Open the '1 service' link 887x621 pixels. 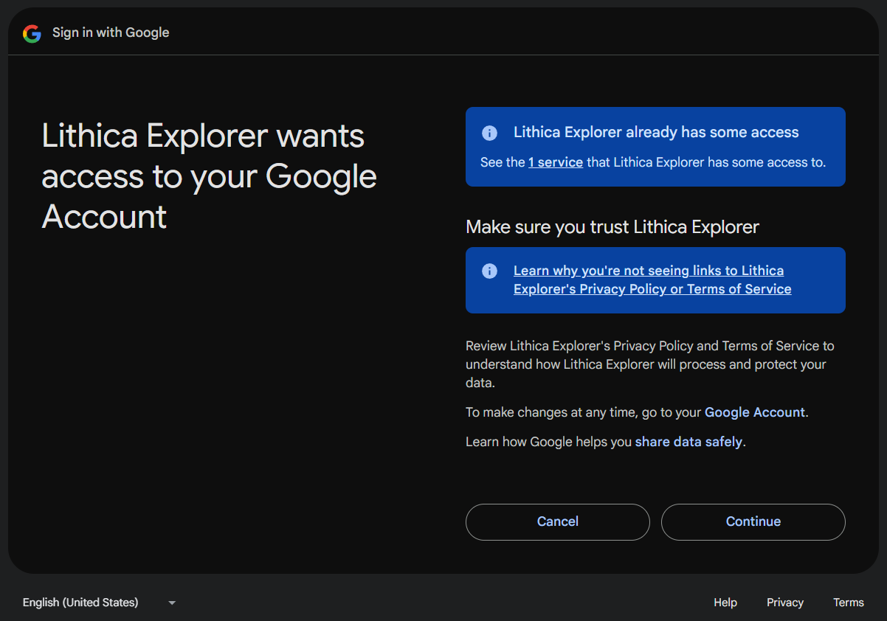click(x=556, y=162)
